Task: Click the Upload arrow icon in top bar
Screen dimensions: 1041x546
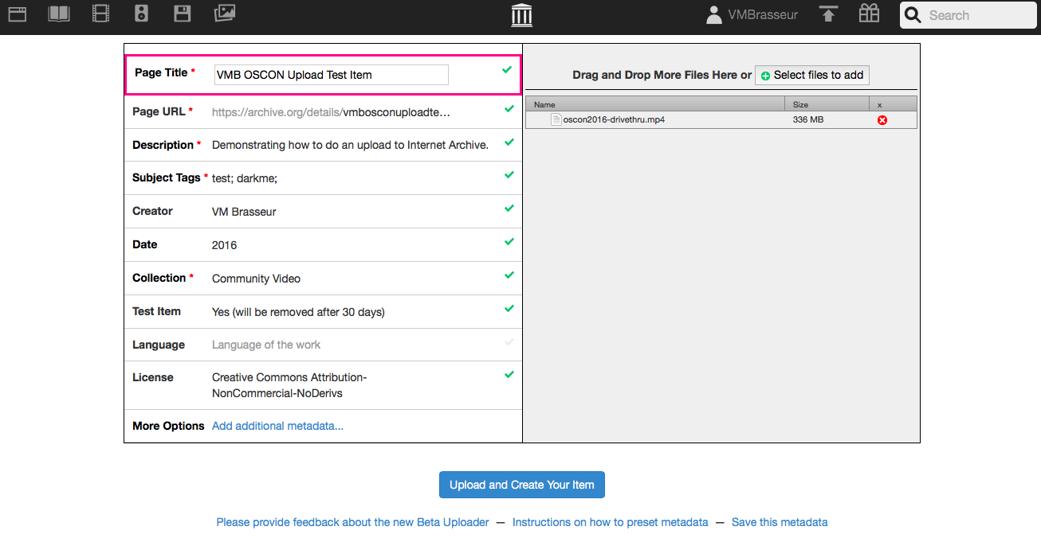Action: click(x=829, y=14)
